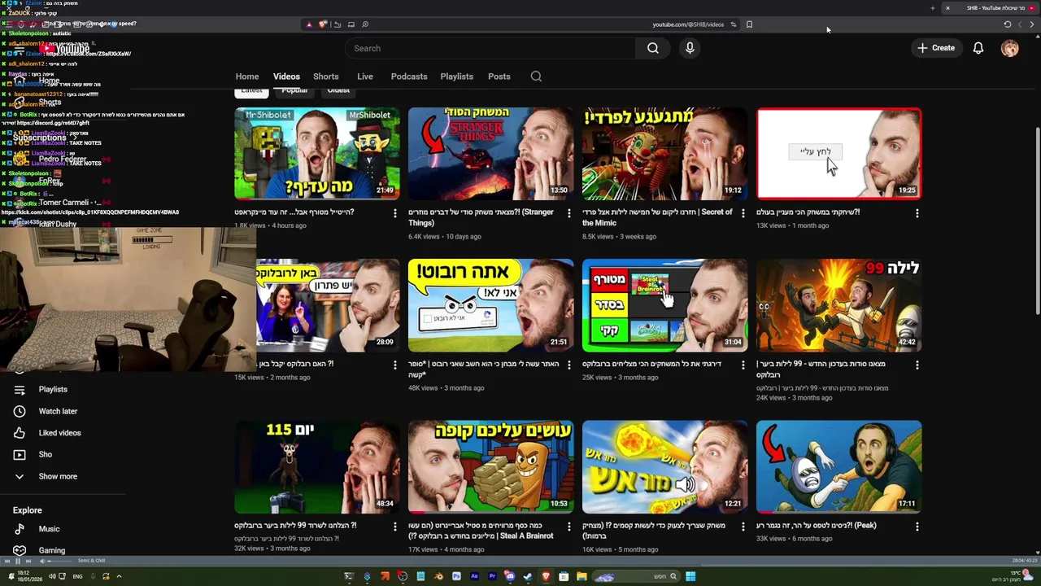Click the Watch later clock icon
The width and height of the screenshot is (1041, 586).
20,411
